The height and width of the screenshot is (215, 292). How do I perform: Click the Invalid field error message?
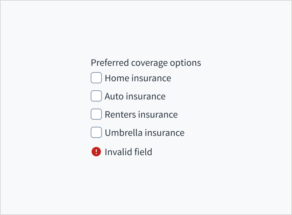tap(128, 152)
